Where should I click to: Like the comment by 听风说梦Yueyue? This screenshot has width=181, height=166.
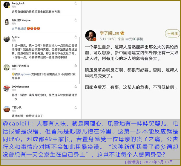(76, 20)
